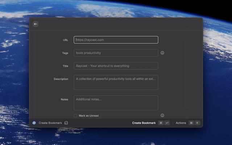232x145 pixels.
Task: Enable the Mark as Unread checkbox
Action: (75, 116)
